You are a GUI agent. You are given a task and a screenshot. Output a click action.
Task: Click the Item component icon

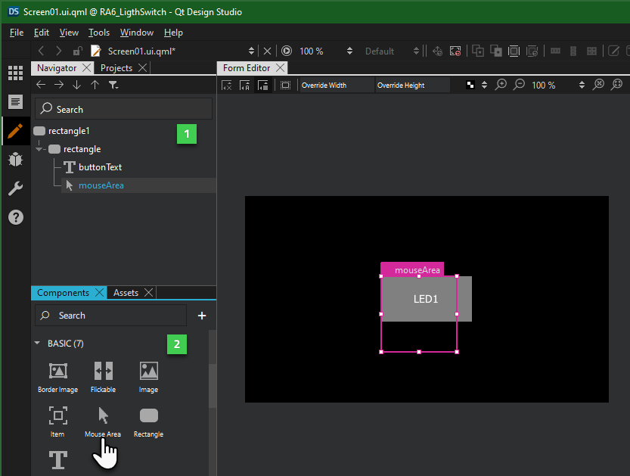pyautogui.click(x=57, y=416)
